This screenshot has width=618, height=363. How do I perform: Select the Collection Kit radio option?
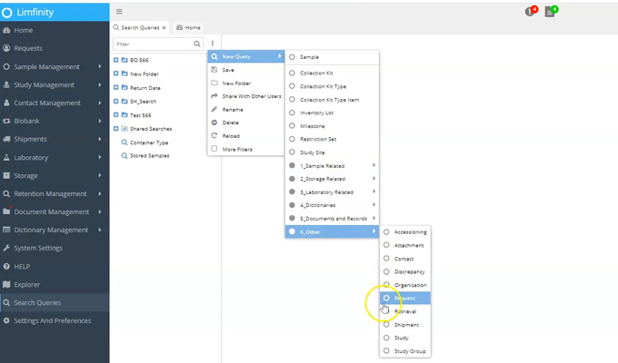pos(292,73)
